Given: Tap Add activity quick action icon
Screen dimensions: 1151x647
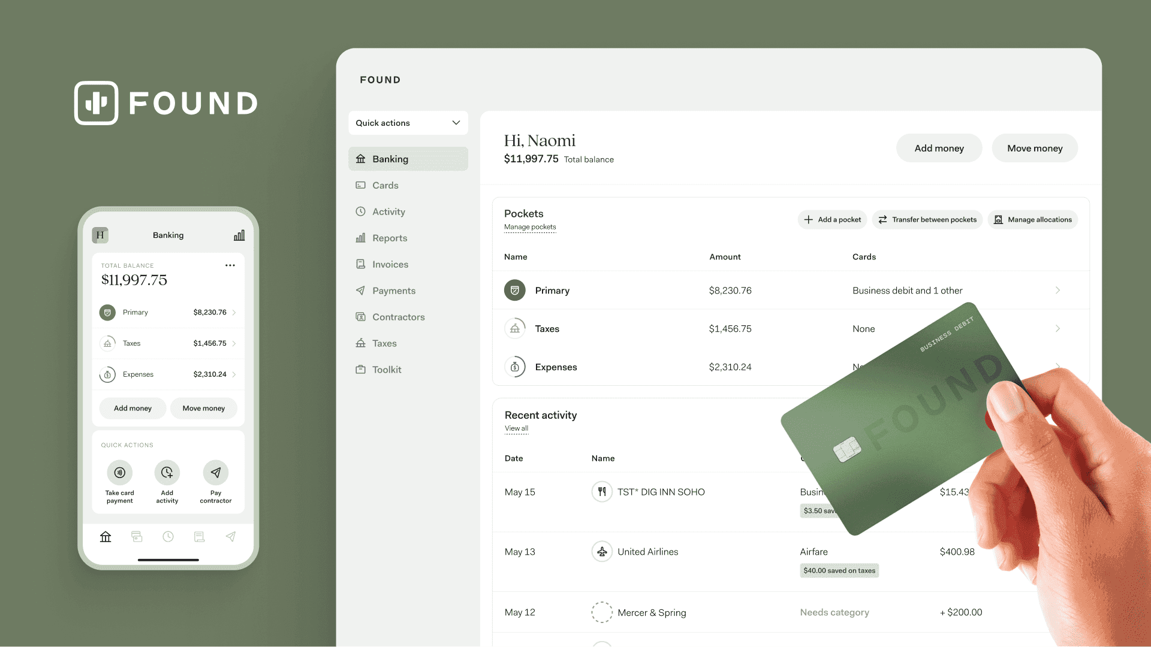Looking at the screenshot, I should pos(167,473).
